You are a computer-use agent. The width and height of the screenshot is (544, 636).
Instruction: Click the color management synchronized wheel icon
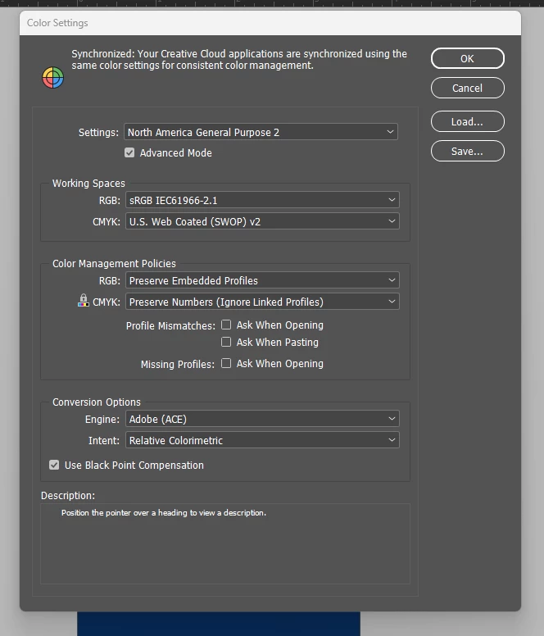53,78
